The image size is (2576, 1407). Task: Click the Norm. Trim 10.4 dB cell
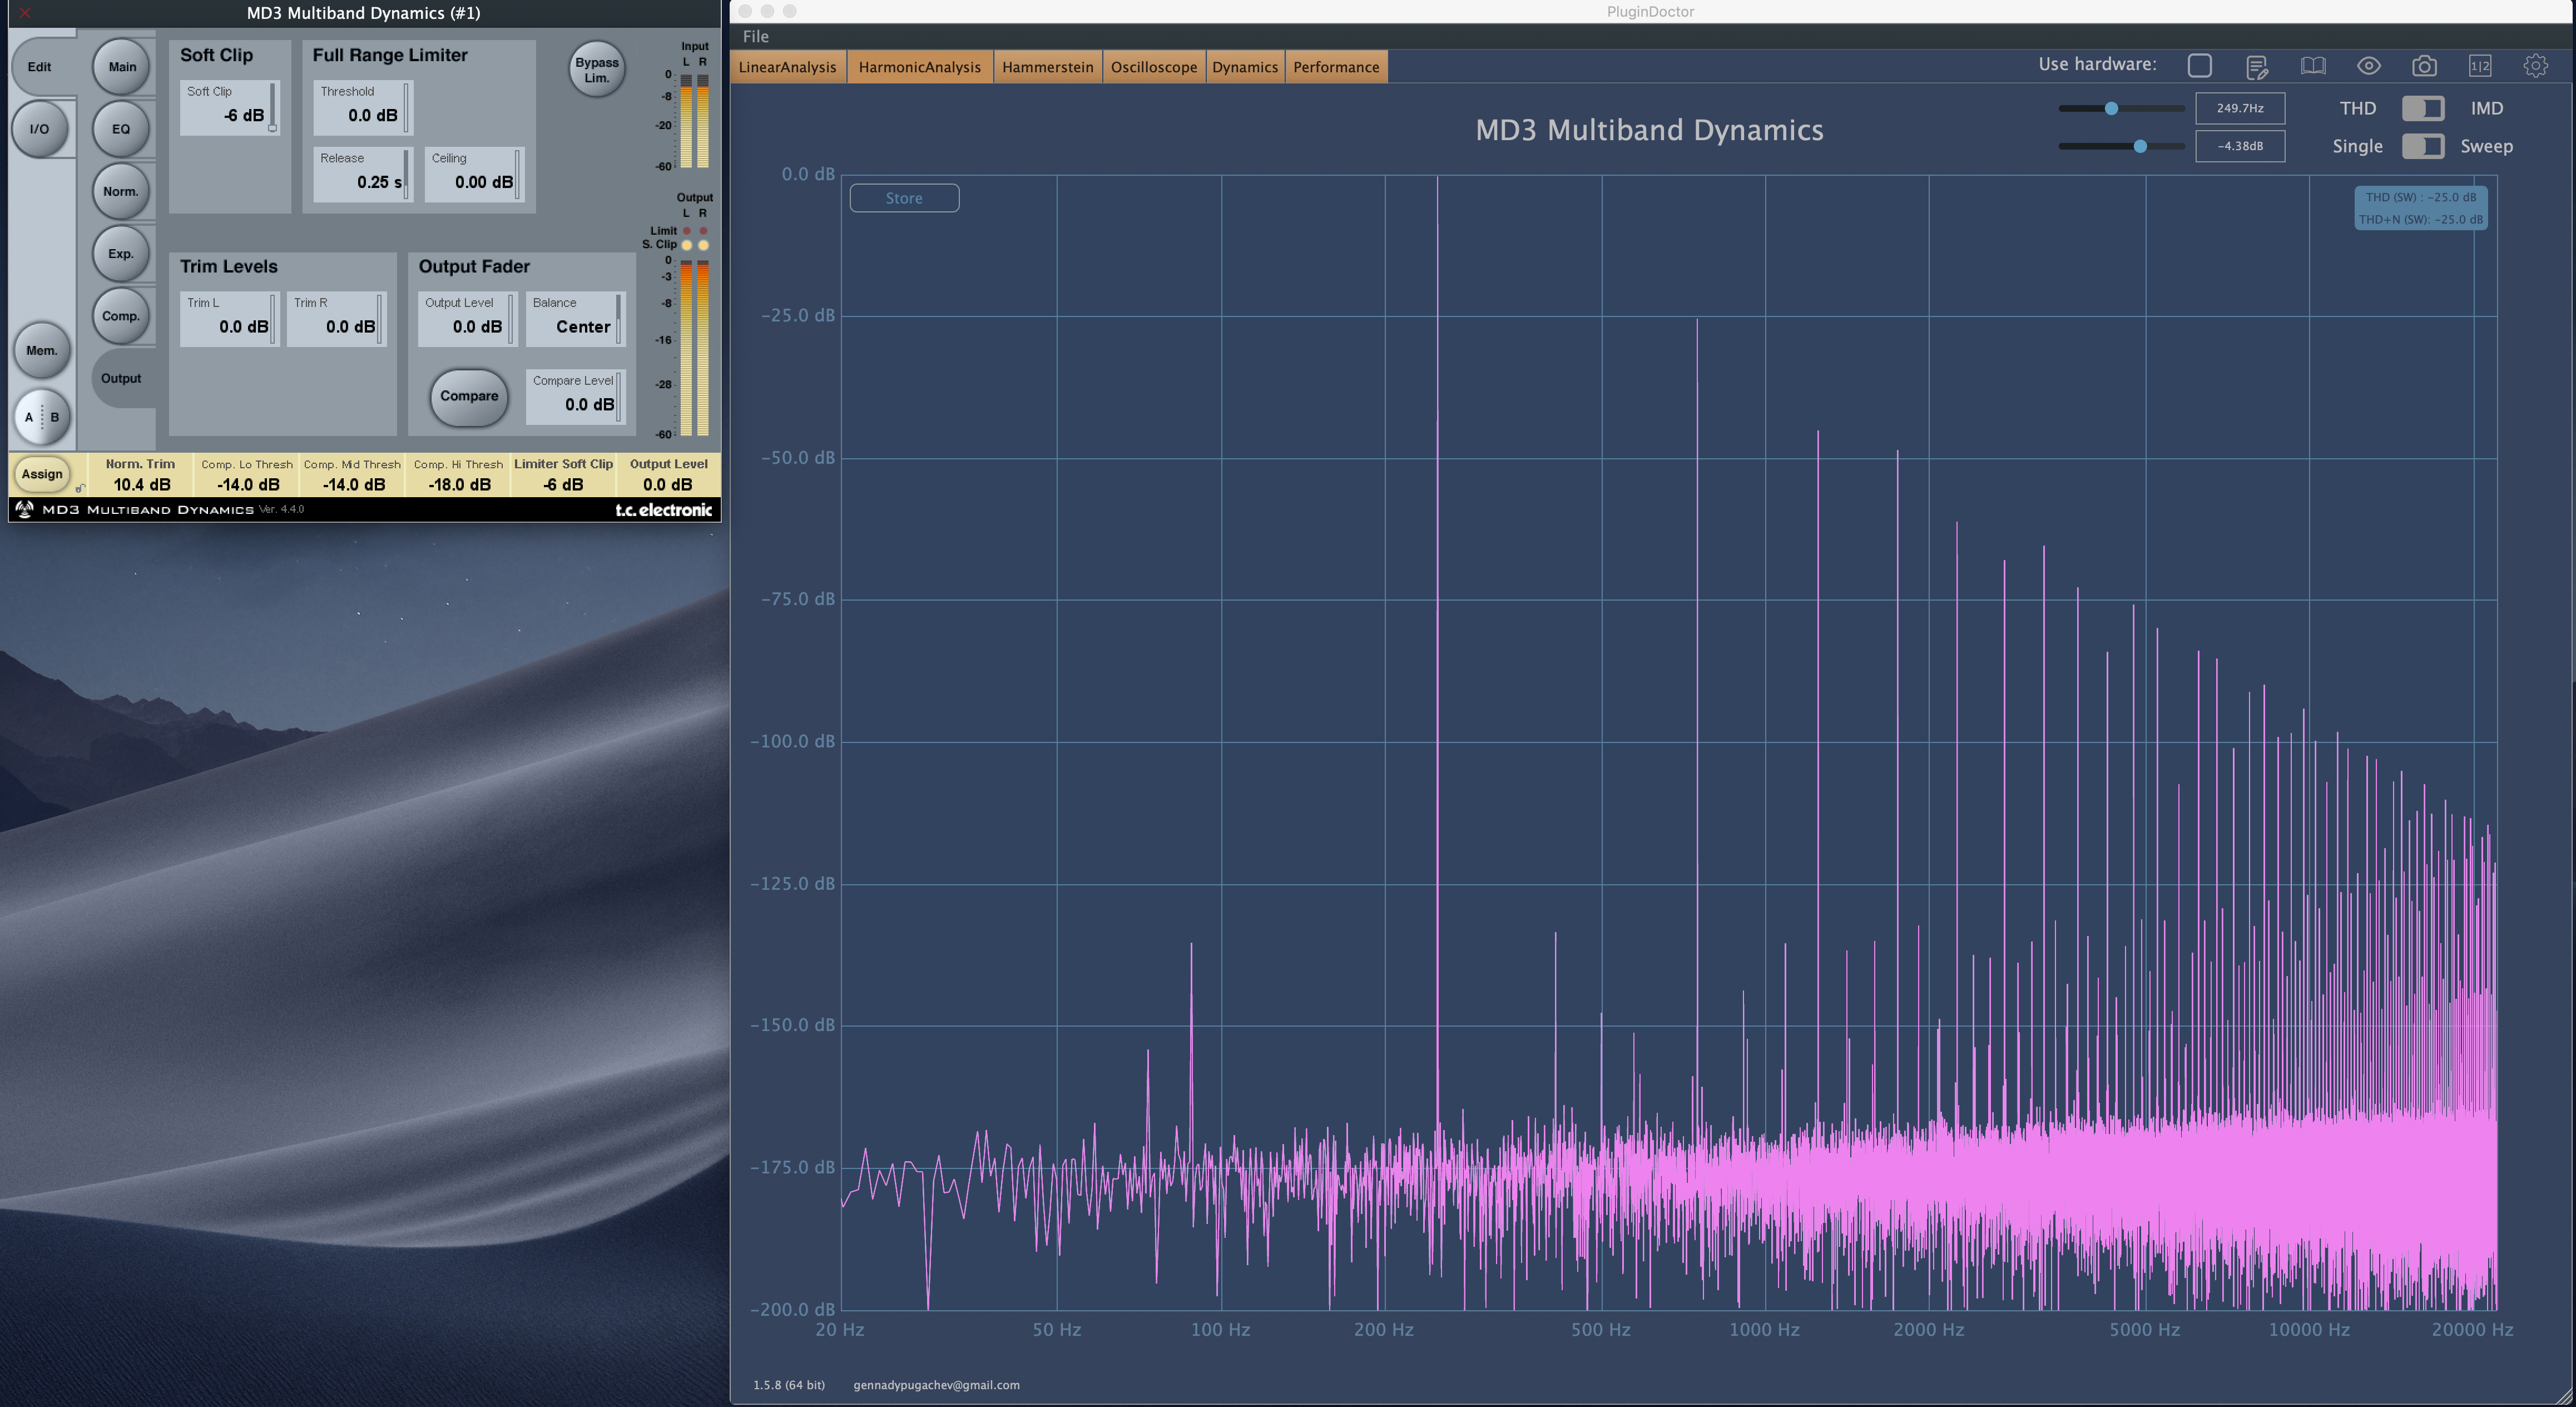point(141,475)
